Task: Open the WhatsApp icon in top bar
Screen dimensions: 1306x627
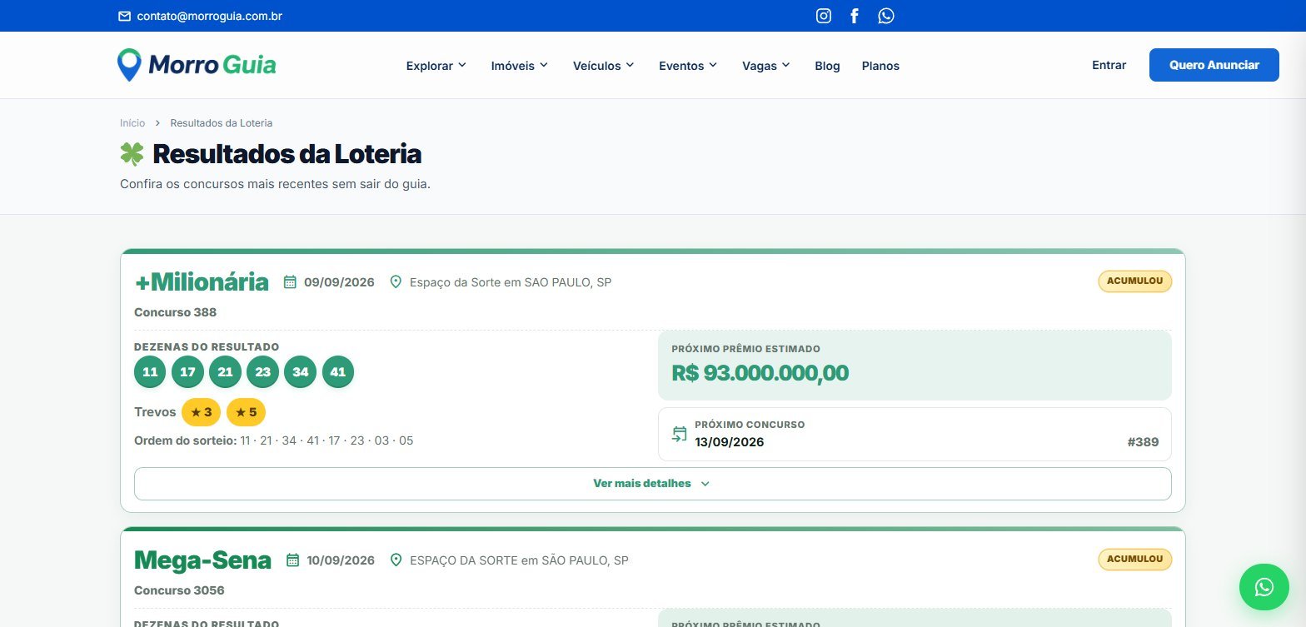Action: click(x=886, y=16)
